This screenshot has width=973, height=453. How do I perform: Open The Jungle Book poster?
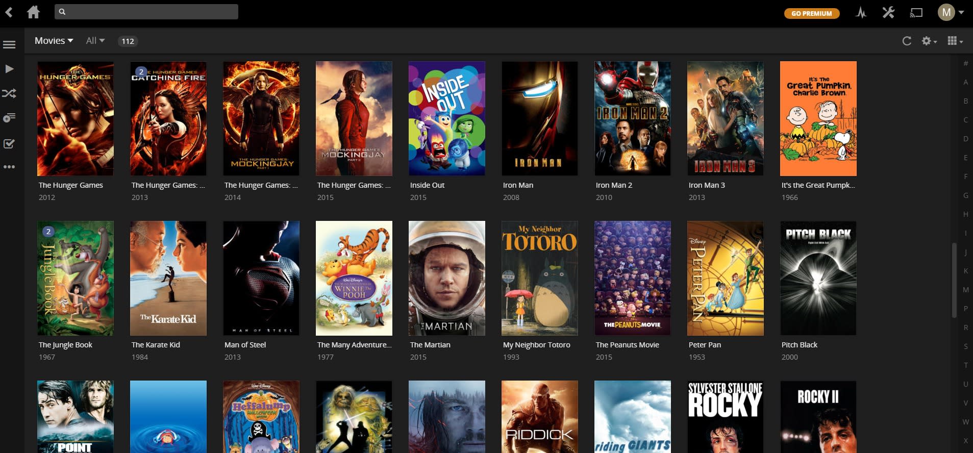[76, 278]
